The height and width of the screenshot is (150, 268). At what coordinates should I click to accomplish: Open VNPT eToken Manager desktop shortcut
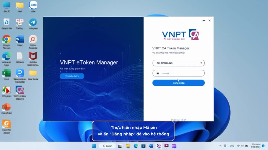tap(20, 92)
